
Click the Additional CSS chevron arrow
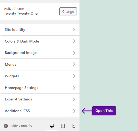(x=74, y=111)
